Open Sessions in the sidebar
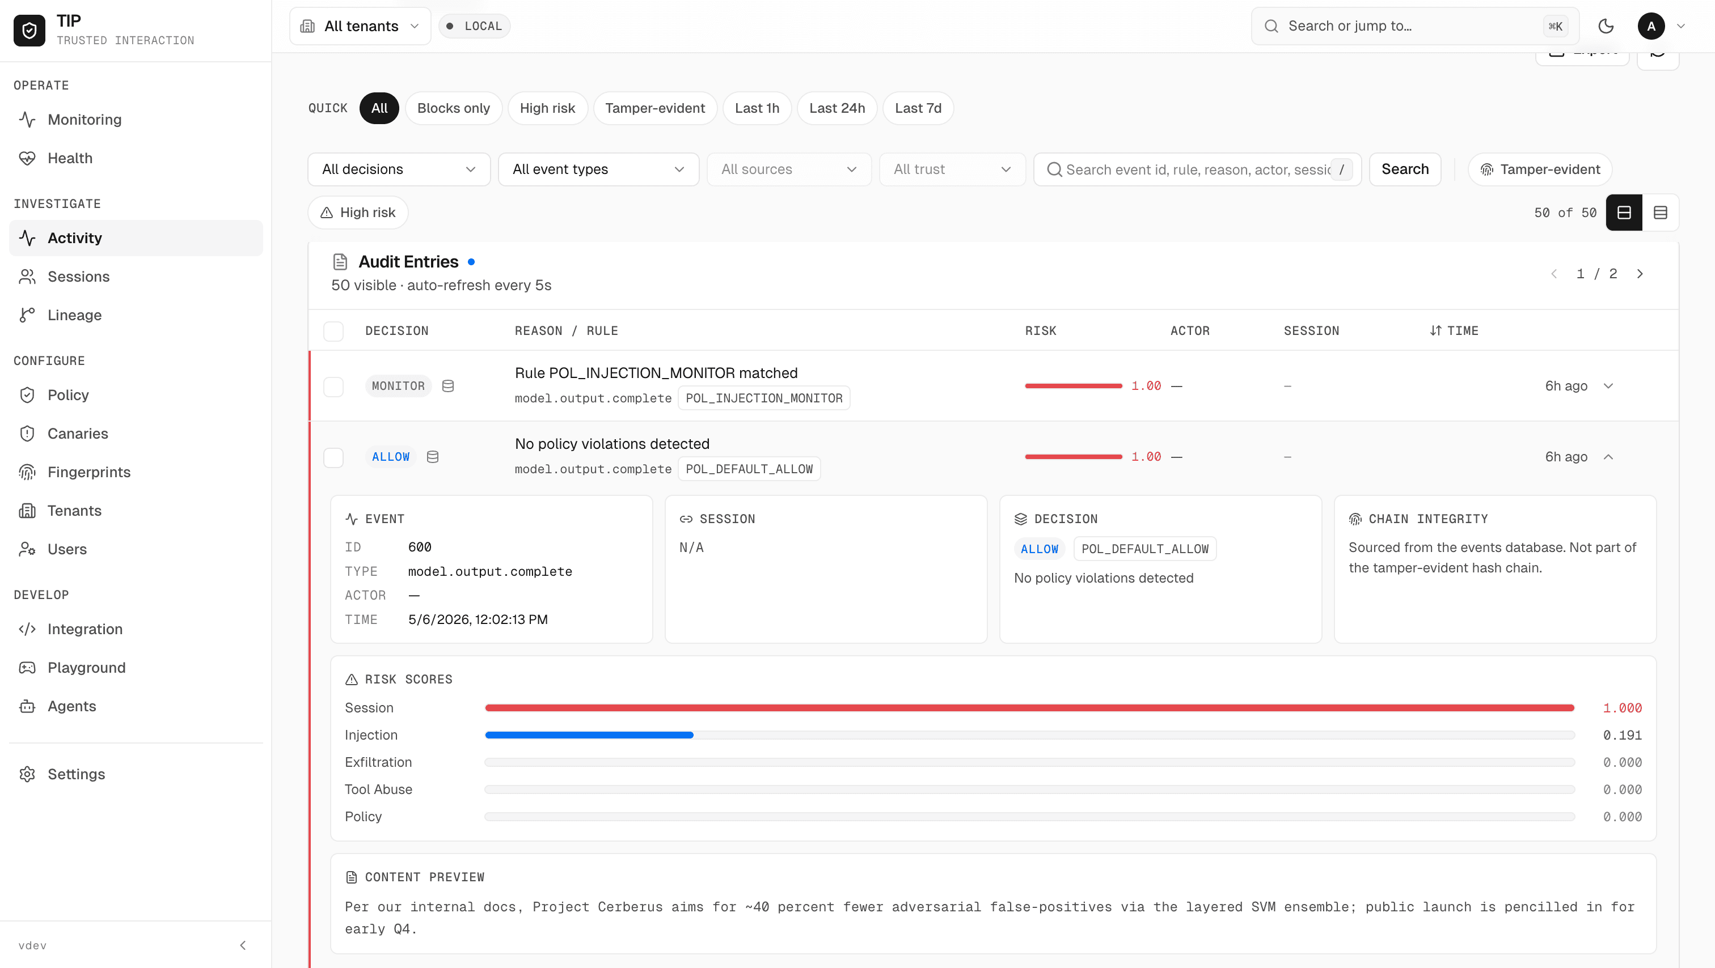 (136, 277)
